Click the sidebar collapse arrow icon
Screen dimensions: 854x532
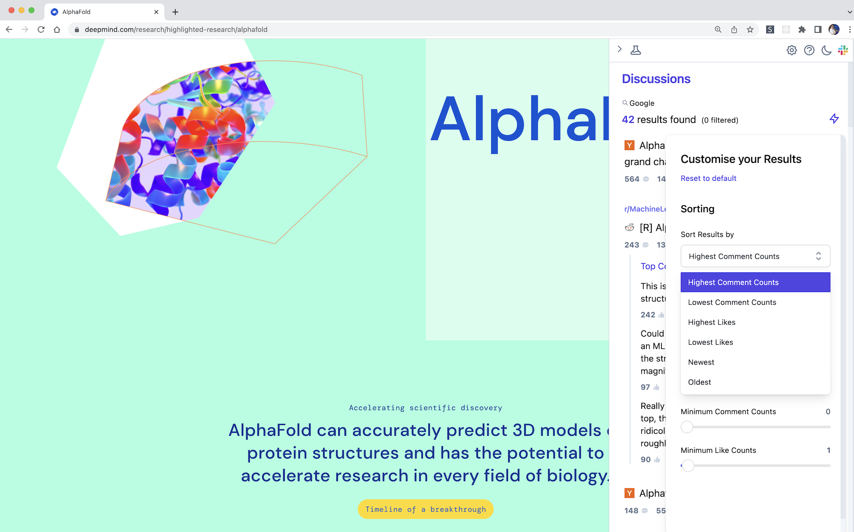(620, 50)
